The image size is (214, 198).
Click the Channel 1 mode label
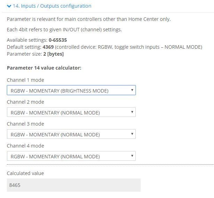[25, 80]
